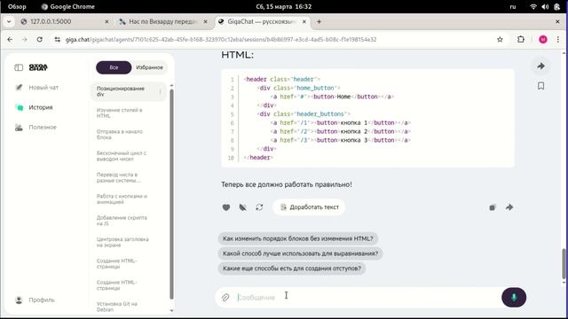Reload the current page
The width and height of the screenshot is (568, 319).
39,39
